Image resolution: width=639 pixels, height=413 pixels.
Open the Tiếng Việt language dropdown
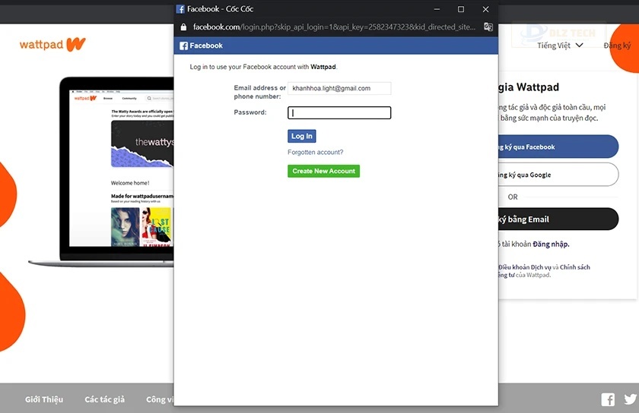[x=560, y=45]
